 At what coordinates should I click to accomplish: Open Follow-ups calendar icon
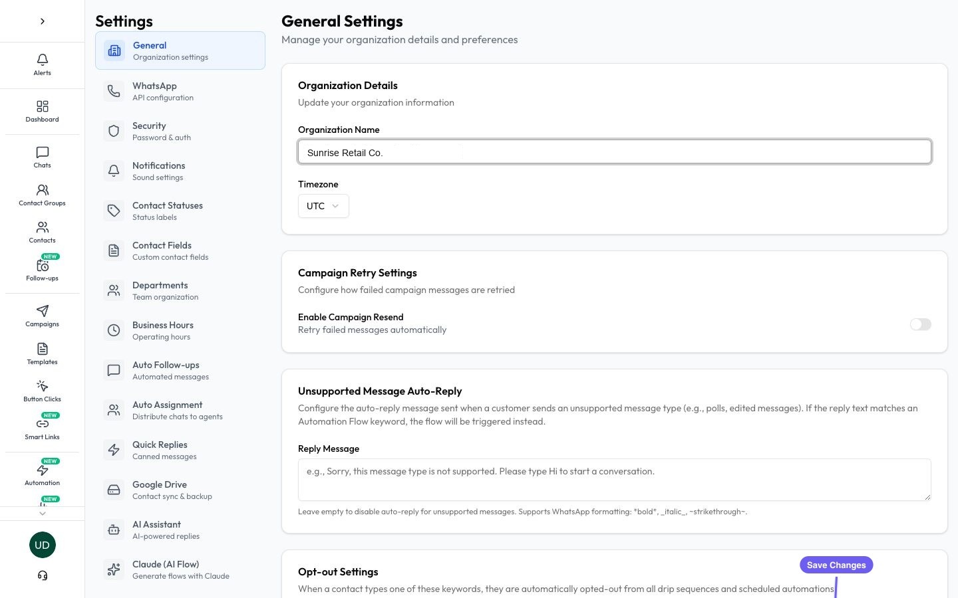tap(42, 265)
